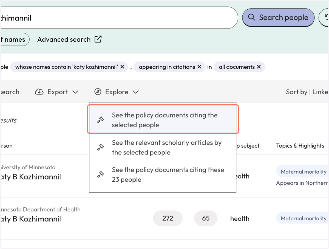Image resolution: width=329 pixels, height=249 pixels.
Task: Click gavel icon beside scholarly articles option
Action: click(100, 147)
